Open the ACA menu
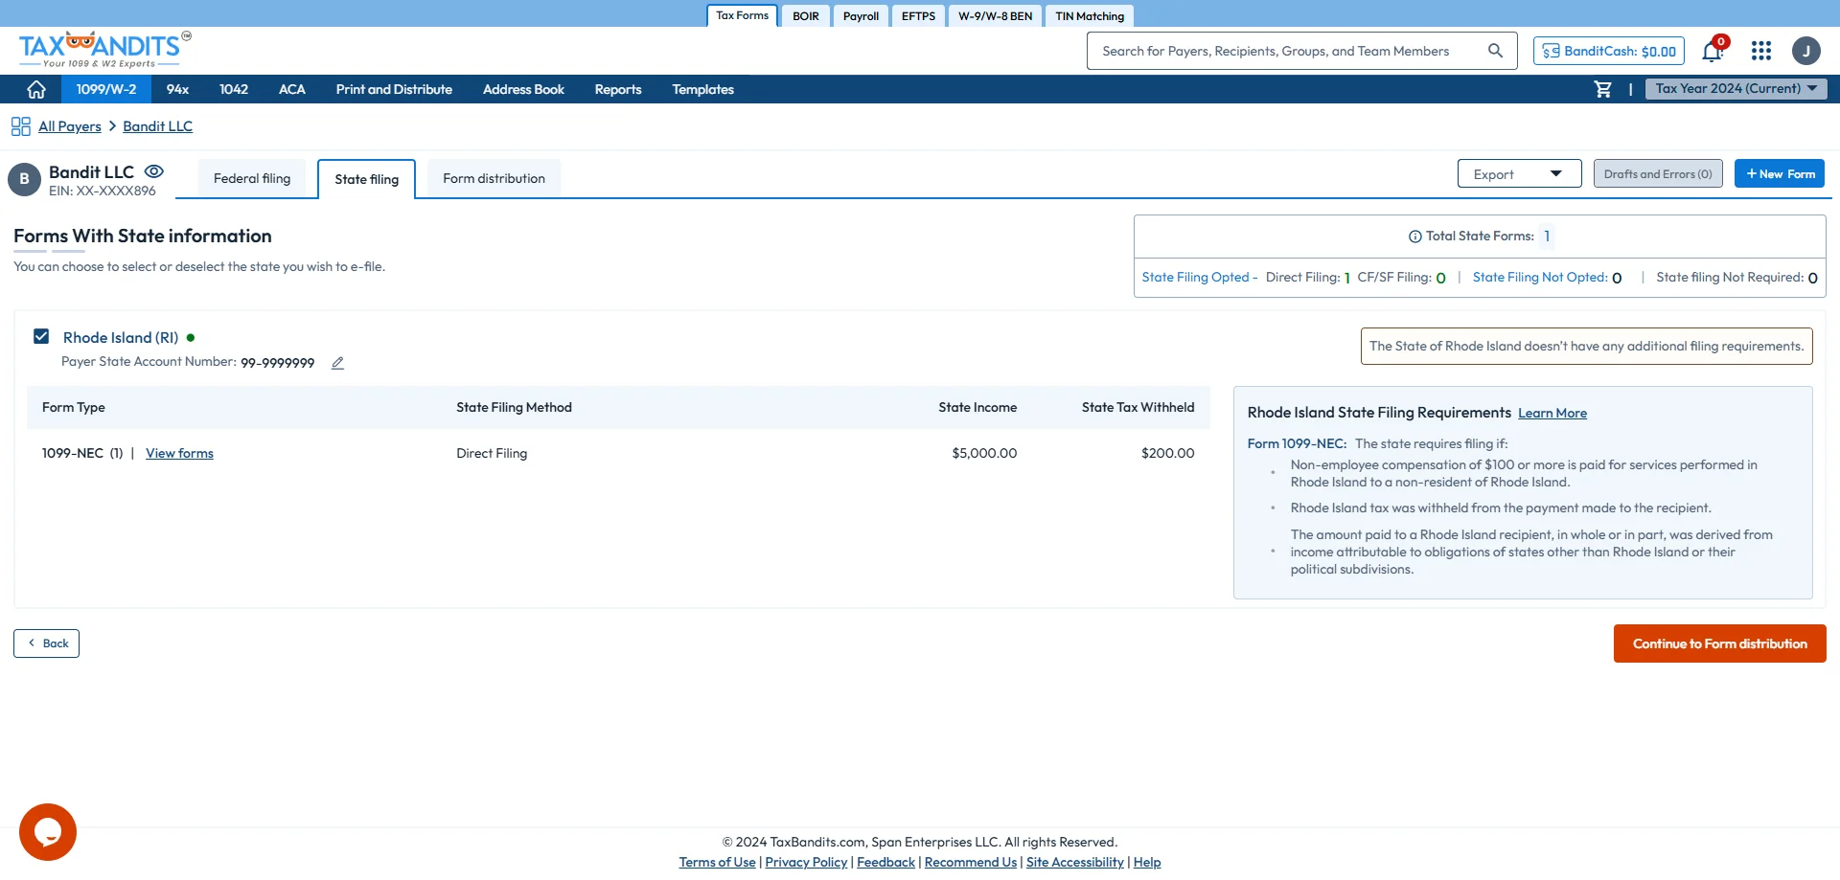 [292, 89]
